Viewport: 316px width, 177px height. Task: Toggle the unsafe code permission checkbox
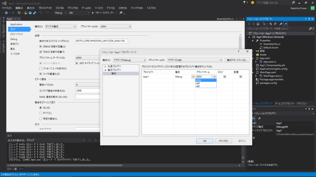click(x=41, y=68)
